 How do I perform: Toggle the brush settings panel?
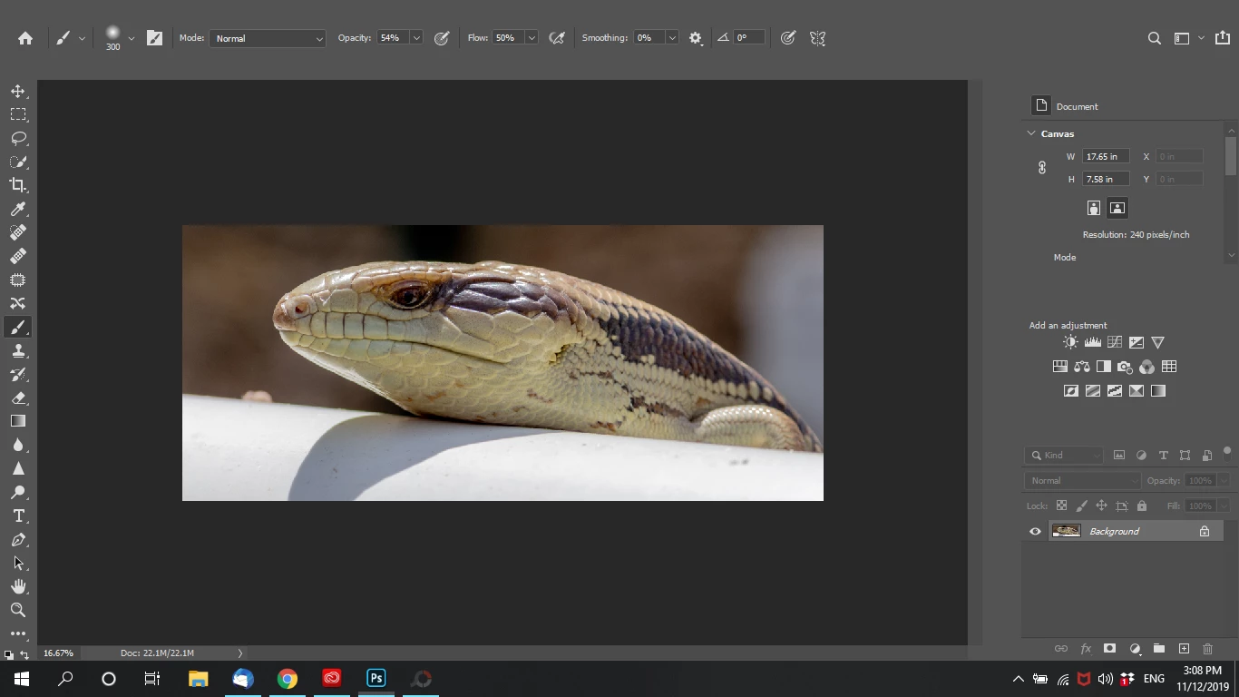click(x=155, y=38)
